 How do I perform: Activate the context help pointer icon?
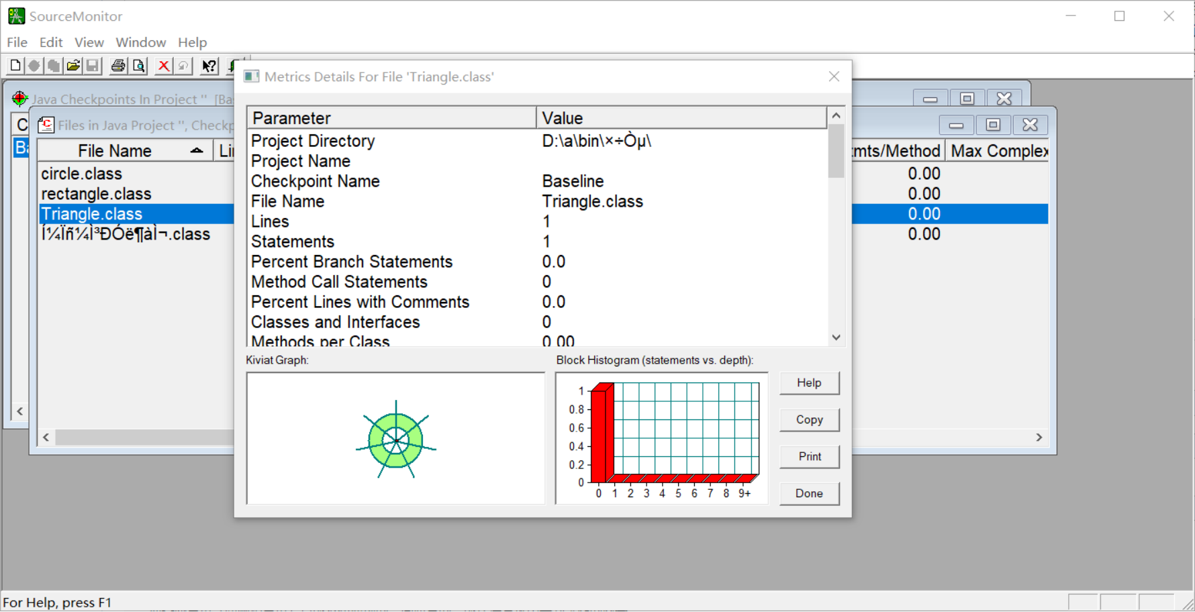(x=209, y=66)
